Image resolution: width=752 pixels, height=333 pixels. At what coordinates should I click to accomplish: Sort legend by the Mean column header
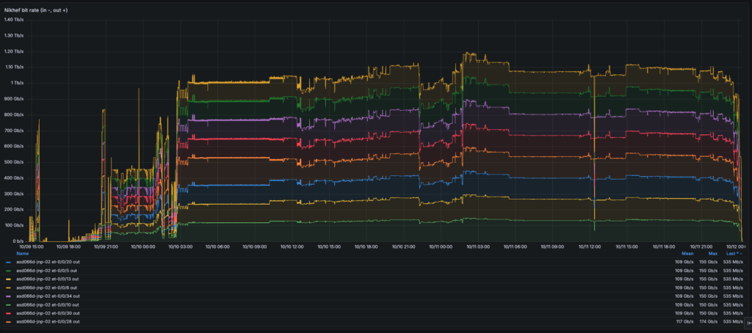coord(687,254)
